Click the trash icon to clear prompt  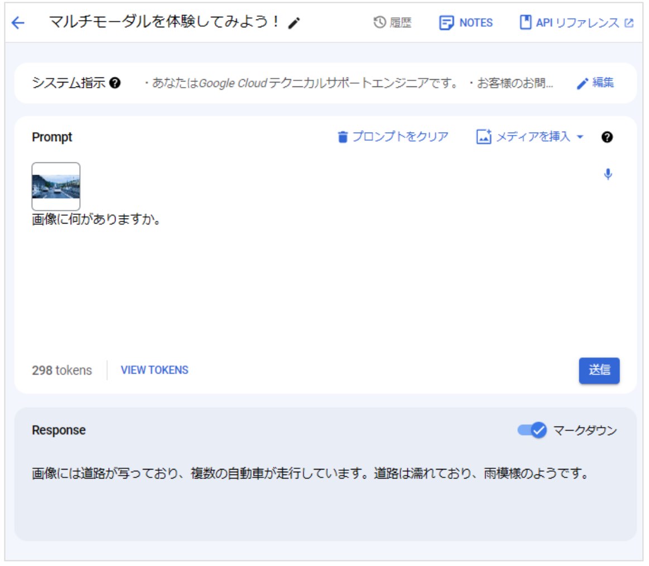343,137
